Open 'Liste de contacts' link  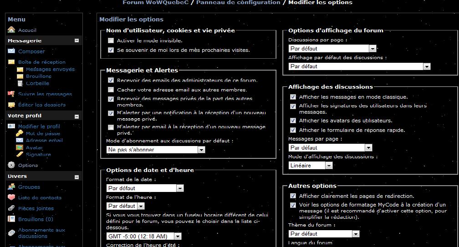[40, 197]
